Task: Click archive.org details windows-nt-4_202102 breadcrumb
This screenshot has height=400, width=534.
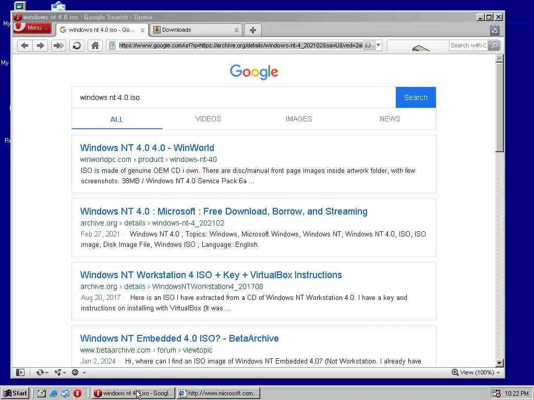Action: 152,223
